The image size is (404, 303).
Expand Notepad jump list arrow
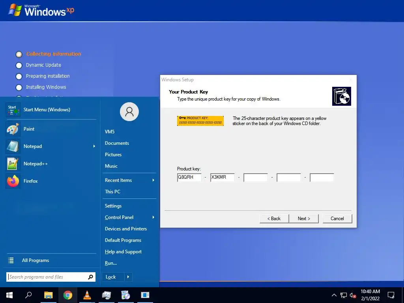pos(94,146)
